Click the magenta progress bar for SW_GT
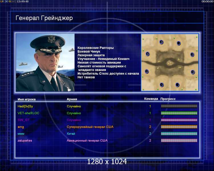 coord(179,120)
